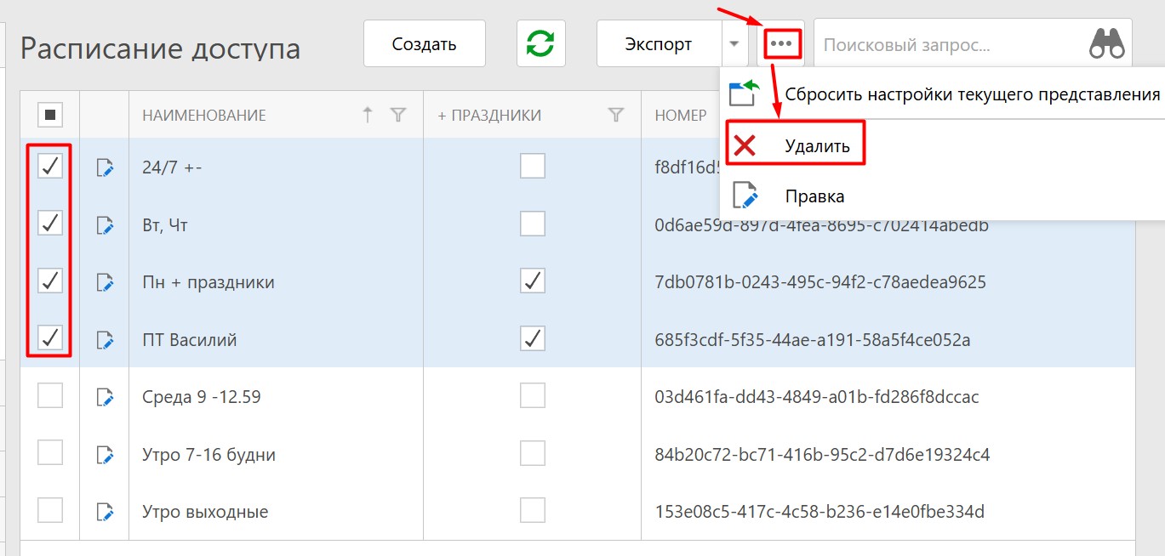Open the edit icon for ПТ Василий row
Image resolution: width=1165 pixels, height=556 pixels.
pos(105,340)
